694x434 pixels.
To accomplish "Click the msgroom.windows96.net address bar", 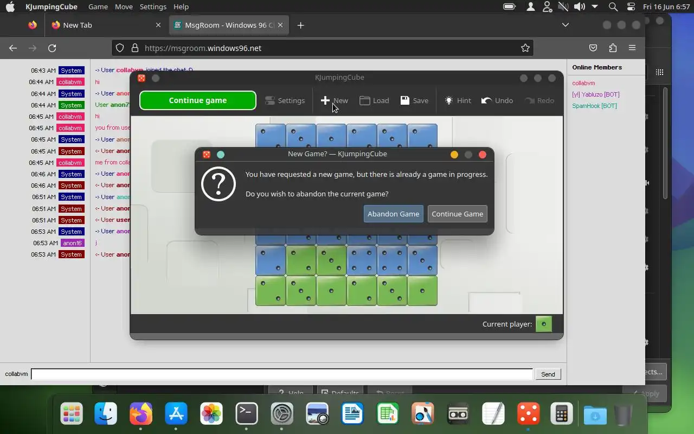I will click(323, 48).
